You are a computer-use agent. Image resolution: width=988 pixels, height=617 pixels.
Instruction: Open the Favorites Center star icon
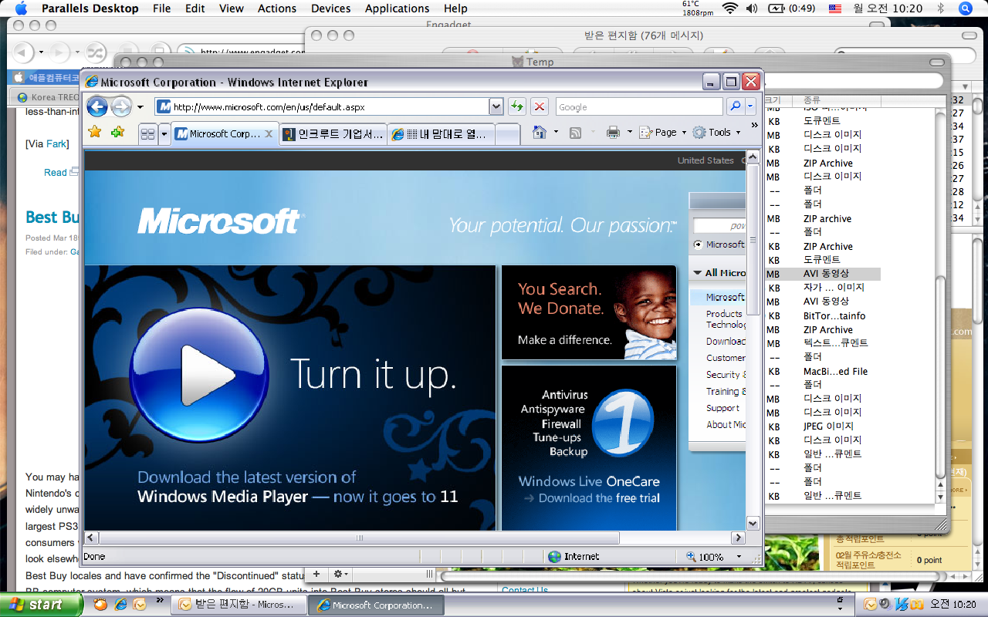point(95,133)
